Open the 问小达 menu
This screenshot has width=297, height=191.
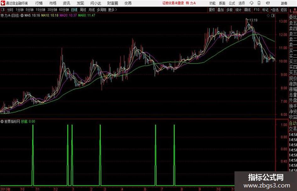96,3
